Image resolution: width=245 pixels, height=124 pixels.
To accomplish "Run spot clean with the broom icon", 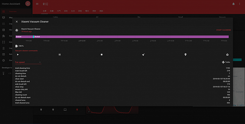I will click(x=144, y=55).
